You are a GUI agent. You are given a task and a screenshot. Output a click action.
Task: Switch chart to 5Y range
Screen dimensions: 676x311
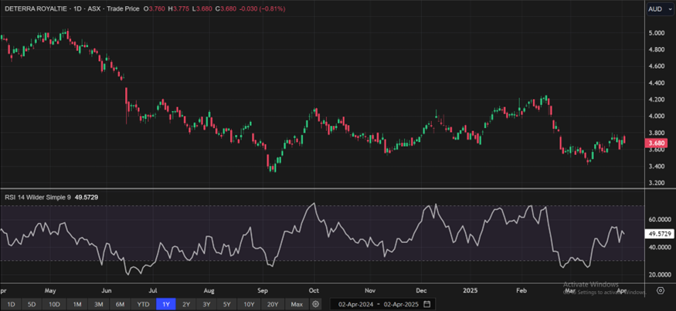point(229,304)
